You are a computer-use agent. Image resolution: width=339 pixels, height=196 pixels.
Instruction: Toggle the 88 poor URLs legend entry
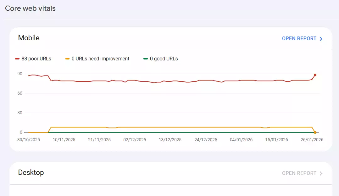[x=33, y=59]
